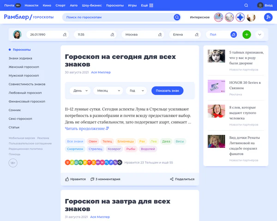Select the Скорпион zodiac tag
Screen dimensions: 277x221
[x=75, y=149]
